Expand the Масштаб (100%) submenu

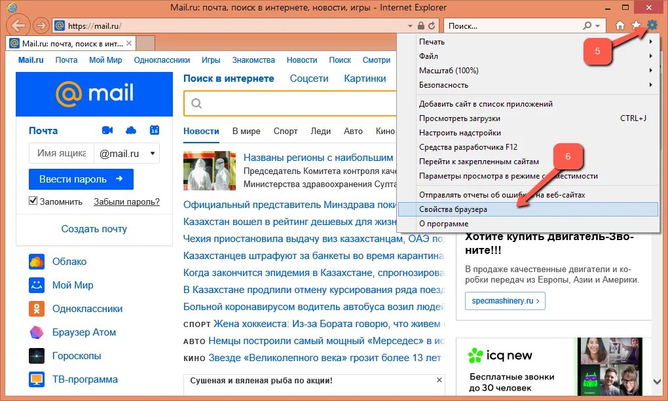pos(650,71)
